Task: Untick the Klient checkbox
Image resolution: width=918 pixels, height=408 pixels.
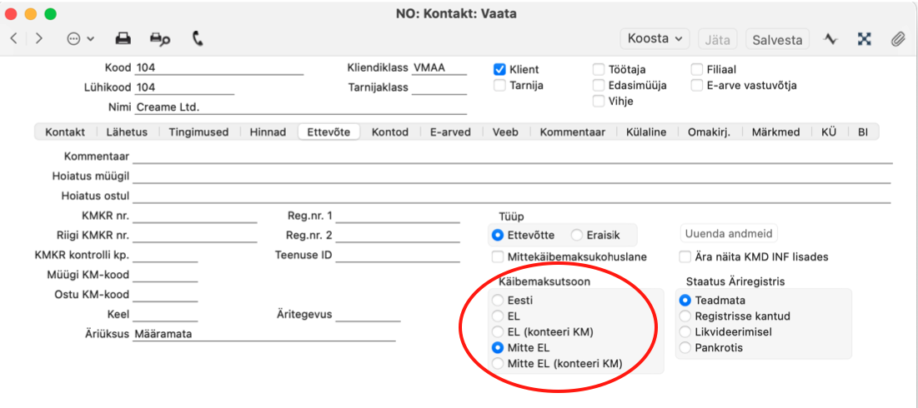Action: point(499,70)
